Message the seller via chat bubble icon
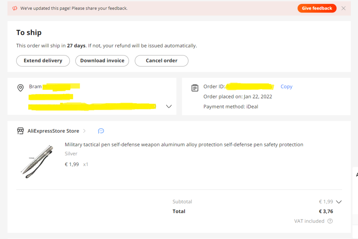This screenshot has height=239, width=358. click(101, 131)
